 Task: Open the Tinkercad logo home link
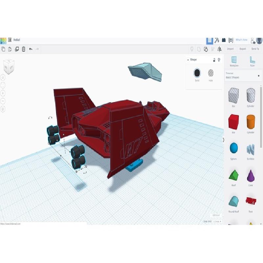(3, 40)
